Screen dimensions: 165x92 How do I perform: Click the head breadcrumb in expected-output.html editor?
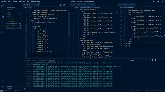pos(98,8)
